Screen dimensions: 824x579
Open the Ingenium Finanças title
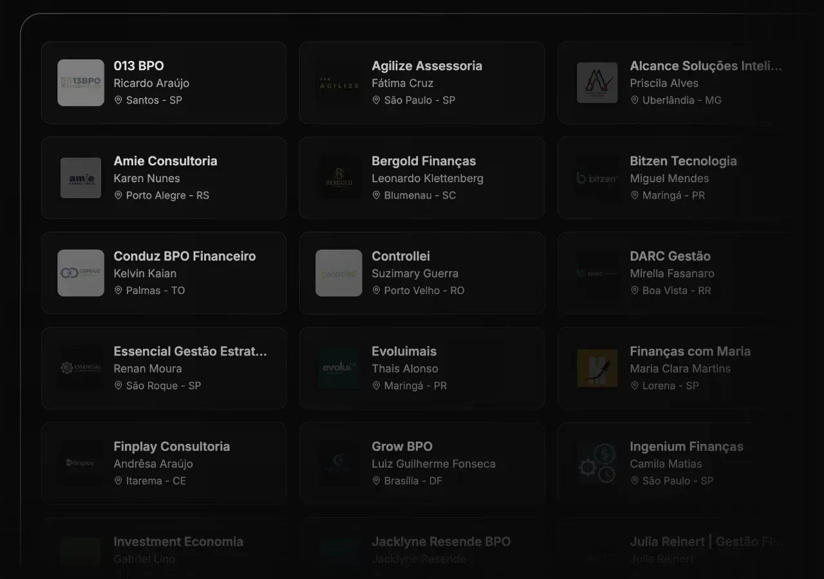coord(687,446)
